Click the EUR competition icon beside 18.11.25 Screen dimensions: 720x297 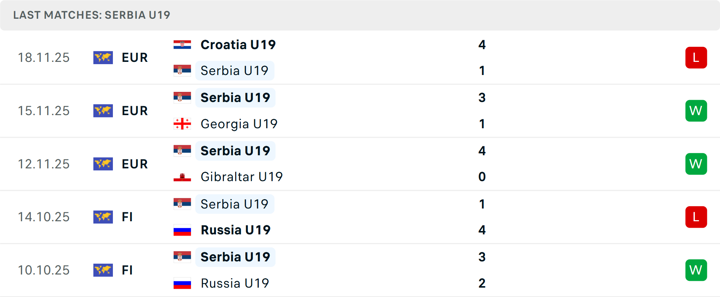point(103,57)
